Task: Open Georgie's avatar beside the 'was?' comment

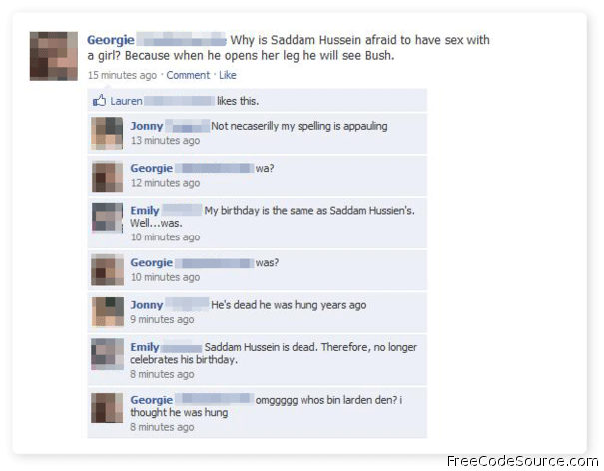Action: (x=107, y=270)
